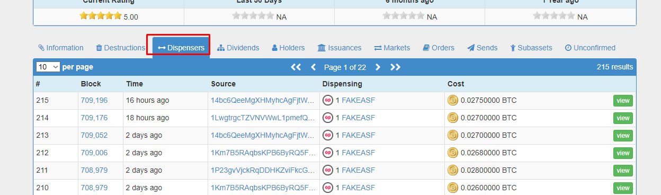Open block 709,176 link

(x=94, y=118)
